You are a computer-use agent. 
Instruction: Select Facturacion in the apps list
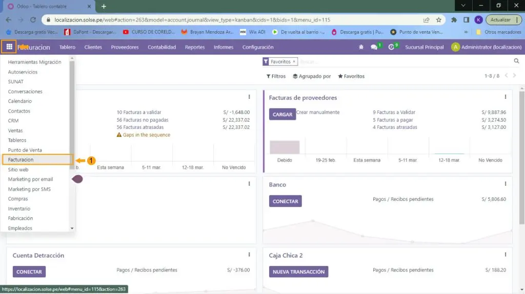21,160
